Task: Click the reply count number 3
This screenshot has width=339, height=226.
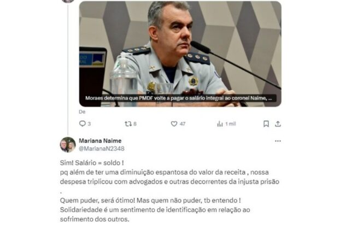Action: pyautogui.click(x=89, y=124)
